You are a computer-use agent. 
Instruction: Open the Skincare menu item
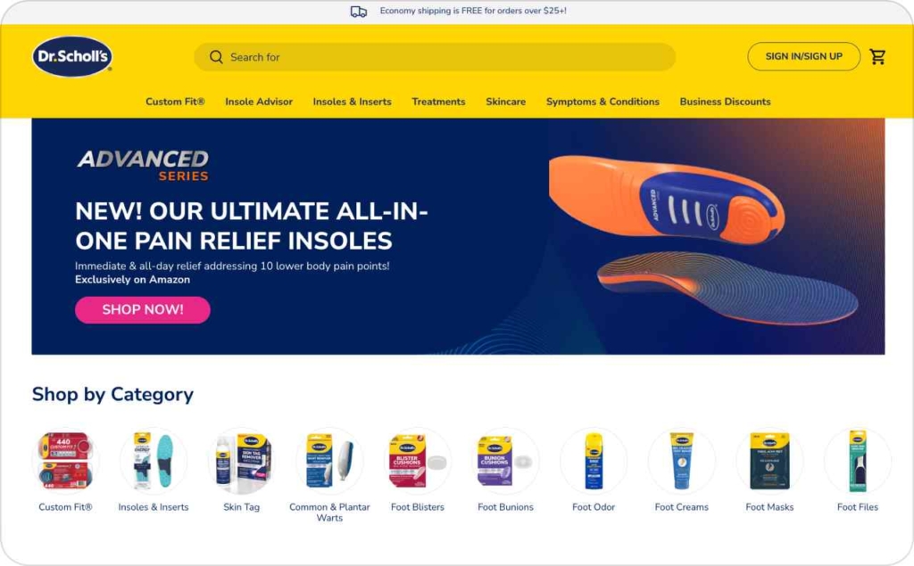point(505,102)
